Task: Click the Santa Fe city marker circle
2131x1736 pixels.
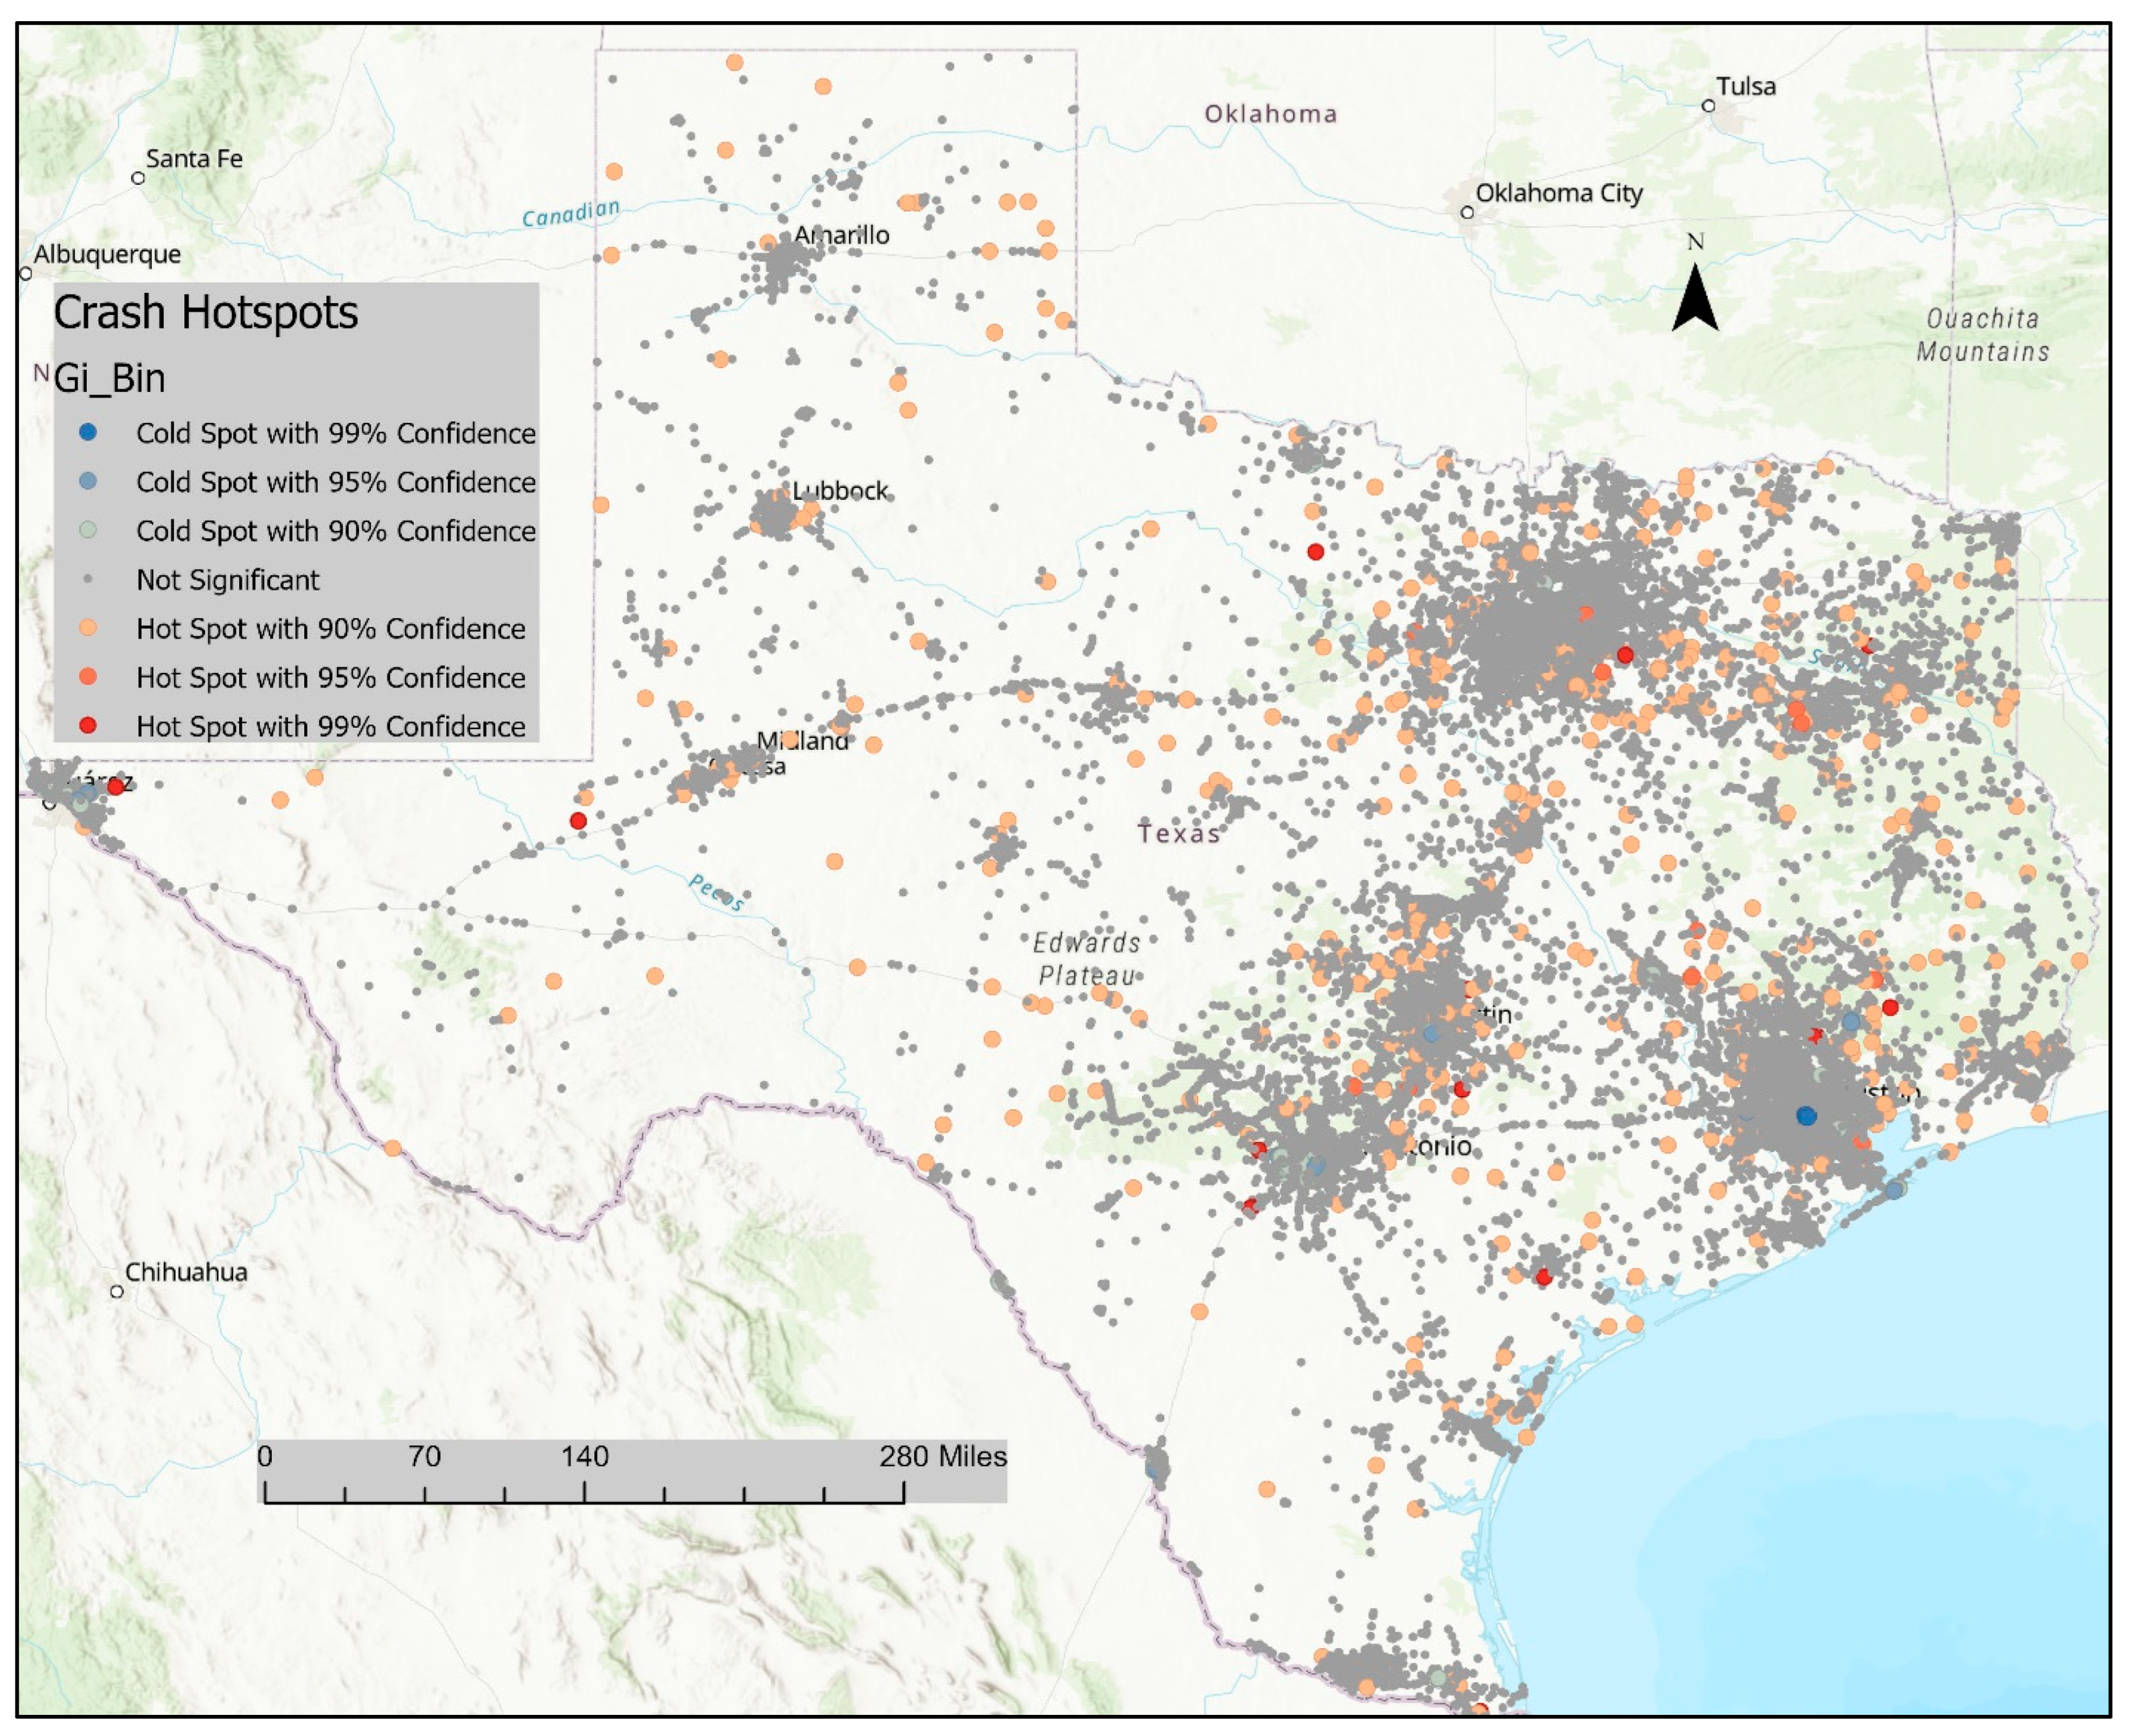Action: pyautogui.click(x=138, y=178)
